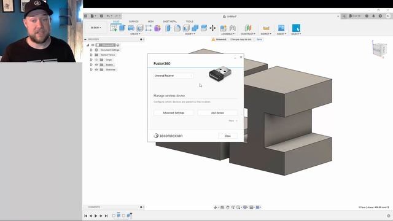Switch to the Tools tab
Image resolution: width=393 pixels, height=221 pixels.
point(190,21)
